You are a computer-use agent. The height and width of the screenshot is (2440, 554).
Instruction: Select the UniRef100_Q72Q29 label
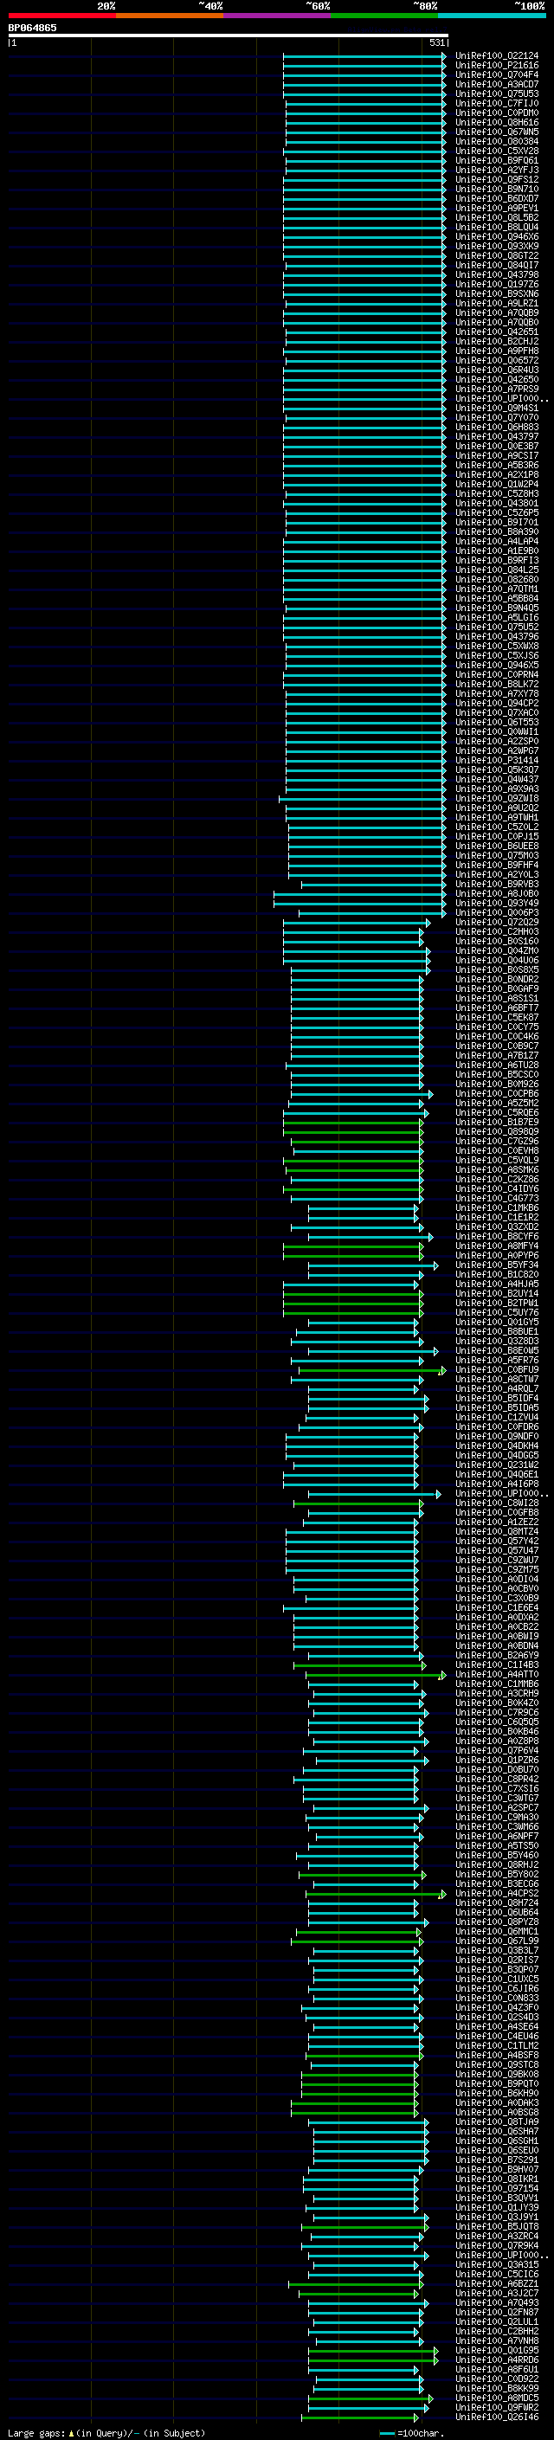coord(496,922)
